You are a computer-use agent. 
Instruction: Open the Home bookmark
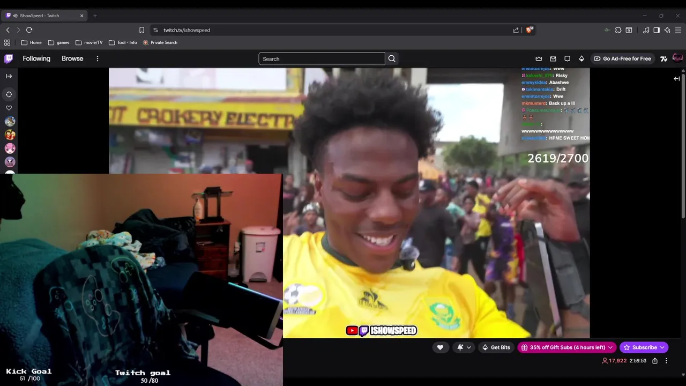[x=31, y=42]
